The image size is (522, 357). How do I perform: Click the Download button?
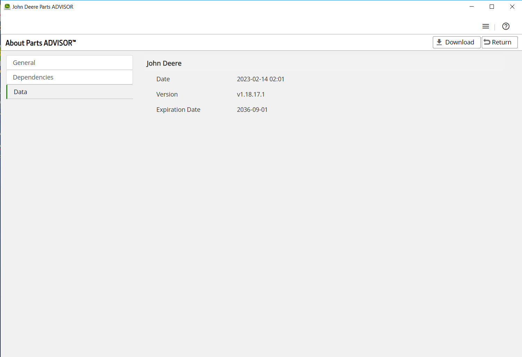point(456,42)
